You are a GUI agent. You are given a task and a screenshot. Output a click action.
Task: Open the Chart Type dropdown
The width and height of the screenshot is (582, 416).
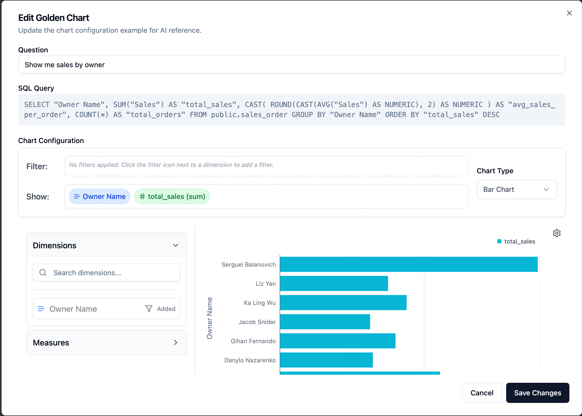(516, 189)
